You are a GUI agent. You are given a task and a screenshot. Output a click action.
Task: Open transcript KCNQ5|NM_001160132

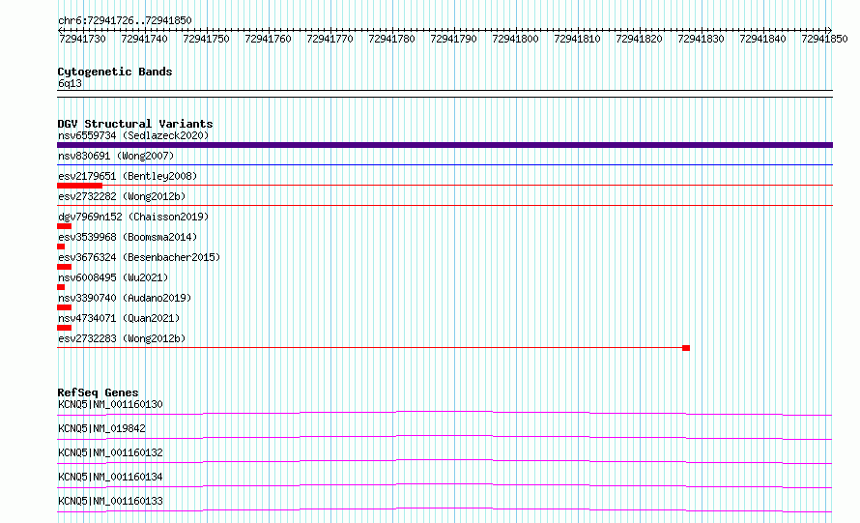tap(110, 452)
